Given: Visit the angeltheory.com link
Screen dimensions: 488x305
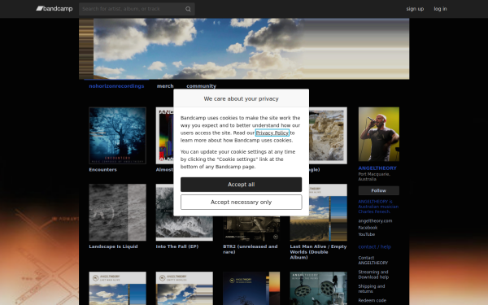Looking at the screenshot, I should click(375, 221).
